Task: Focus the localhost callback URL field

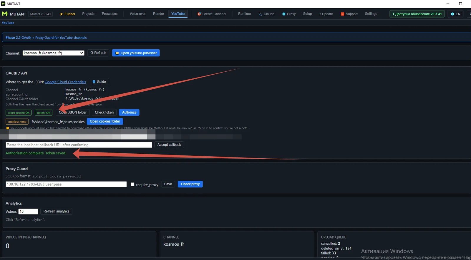Action: 79,145
